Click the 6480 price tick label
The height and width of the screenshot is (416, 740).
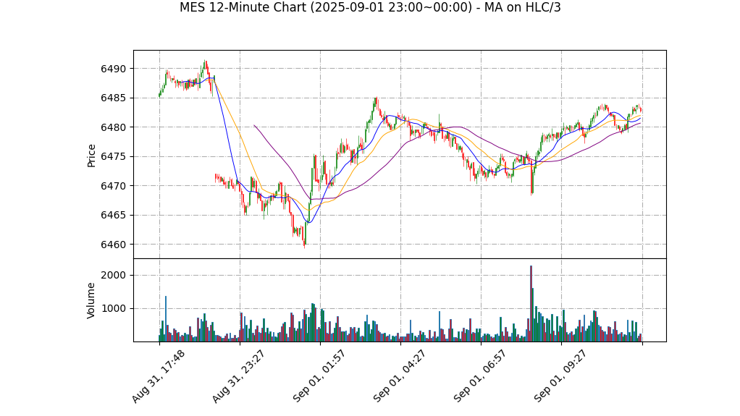click(x=114, y=127)
